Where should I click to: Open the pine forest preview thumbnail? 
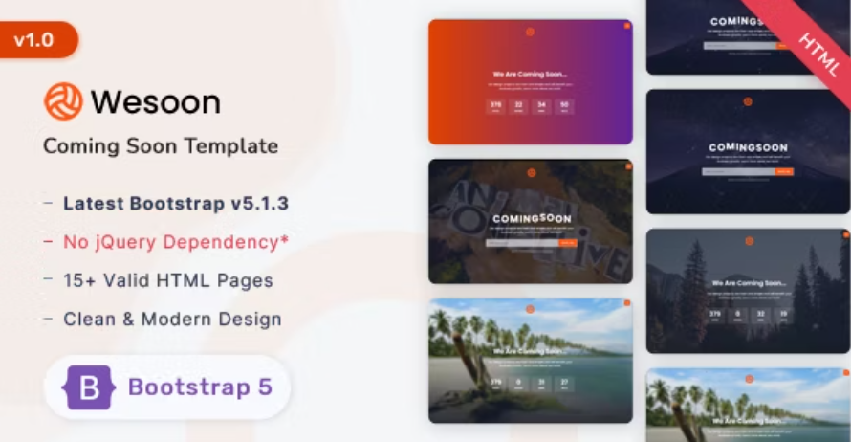(x=748, y=291)
